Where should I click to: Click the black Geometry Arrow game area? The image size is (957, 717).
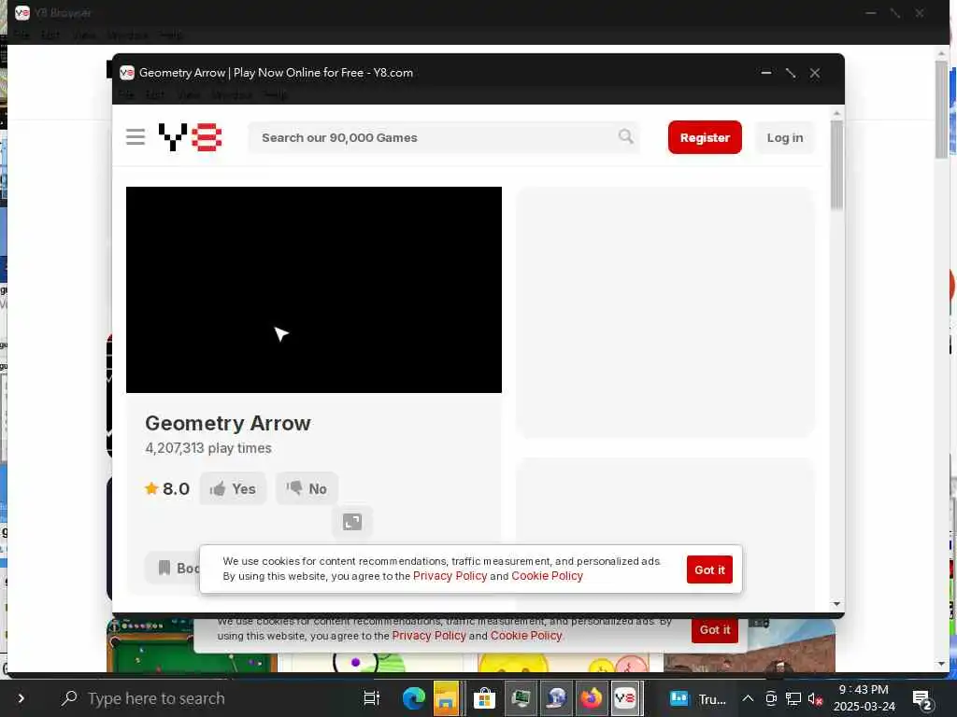point(314,289)
